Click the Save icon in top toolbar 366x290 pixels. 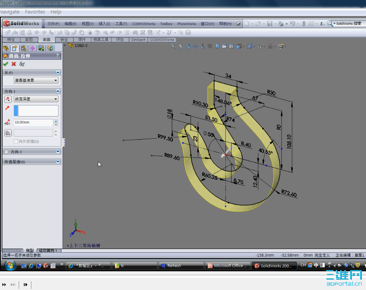pyautogui.click(x=270, y=23)
